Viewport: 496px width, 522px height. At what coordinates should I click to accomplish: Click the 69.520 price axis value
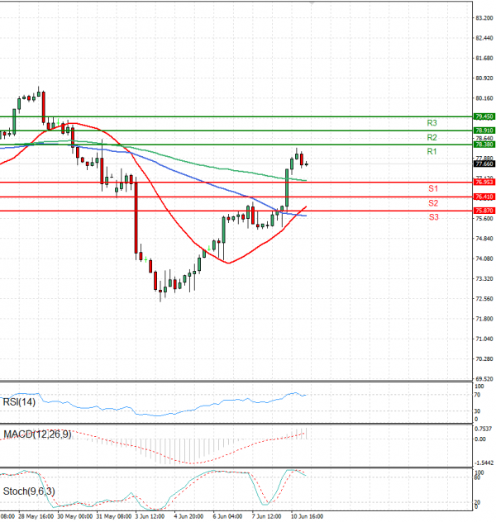484,379
